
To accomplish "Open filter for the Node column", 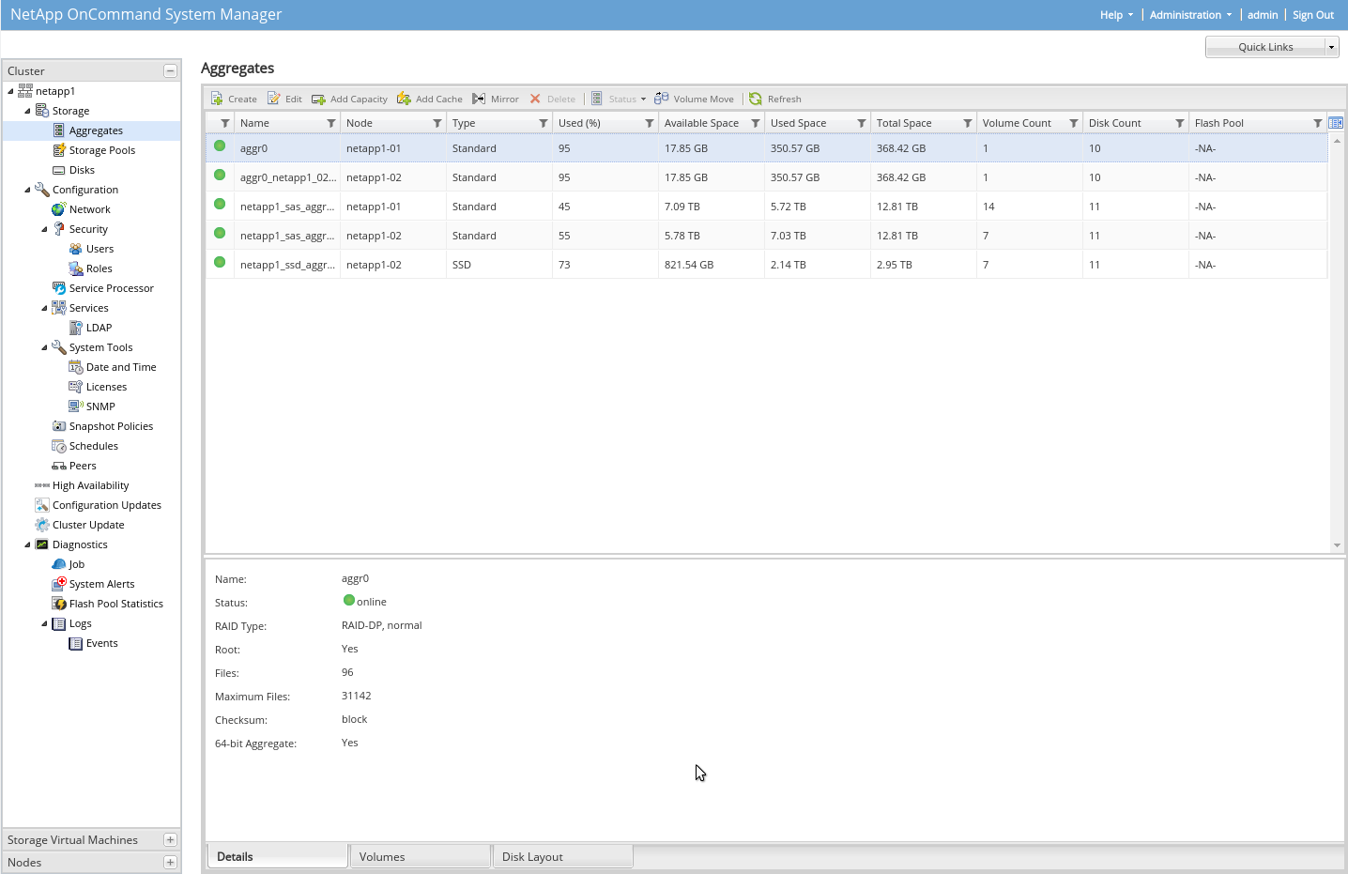I will [x=437, y=123].
